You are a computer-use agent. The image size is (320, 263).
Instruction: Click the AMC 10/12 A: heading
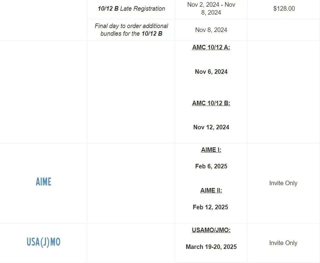point(211,47)
